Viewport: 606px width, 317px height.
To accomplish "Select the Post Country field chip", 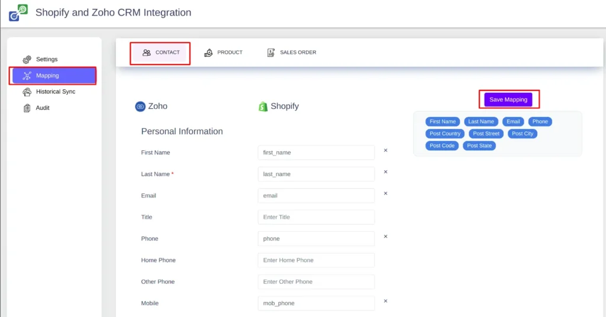I will 445,134.
